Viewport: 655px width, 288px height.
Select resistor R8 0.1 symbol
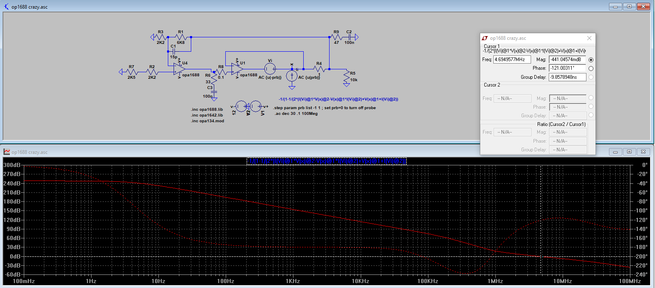coord(221,72)
